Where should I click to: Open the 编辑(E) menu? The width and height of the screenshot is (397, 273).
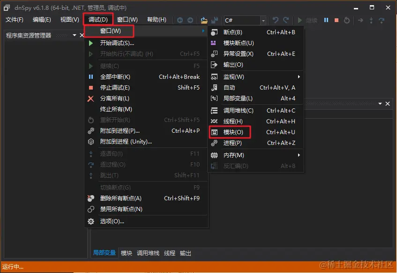coord(42,20)
